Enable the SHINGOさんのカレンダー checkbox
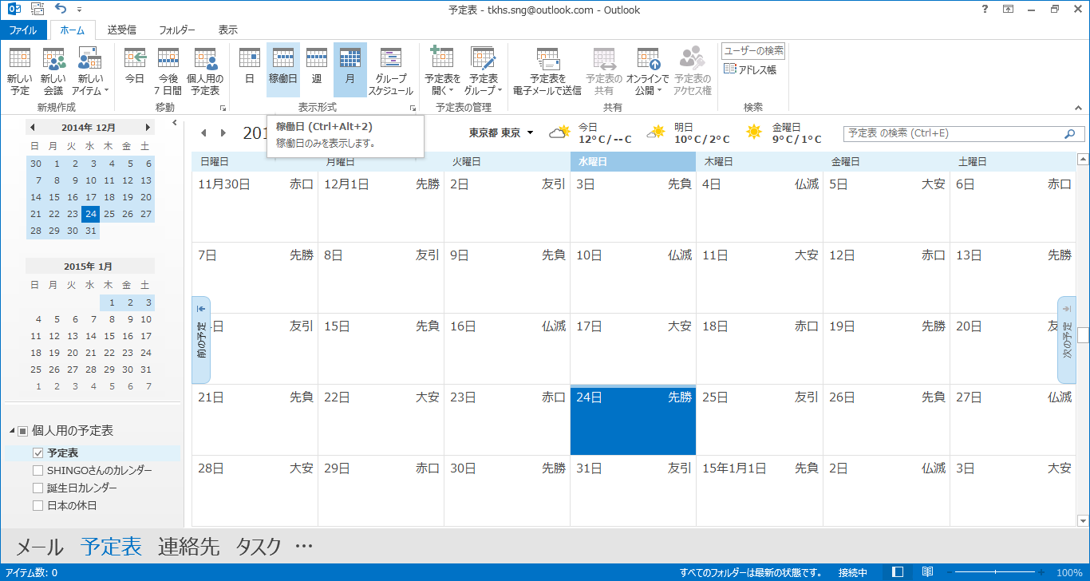This screenshot has width=1090, height=581. pyautogui.click(x=38, y=470)
